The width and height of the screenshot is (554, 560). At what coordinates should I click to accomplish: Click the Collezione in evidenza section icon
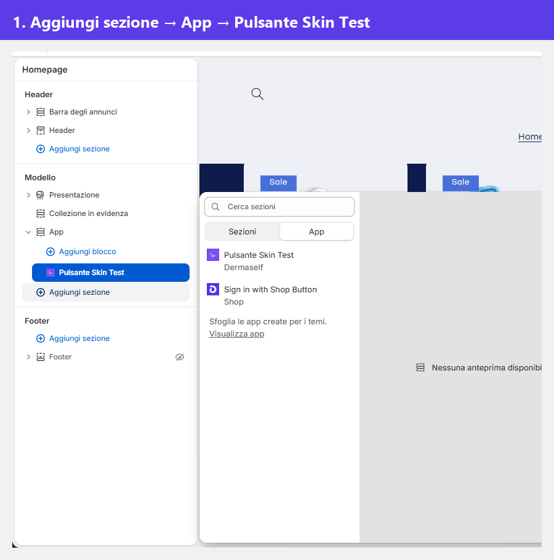tap(41, 214)
